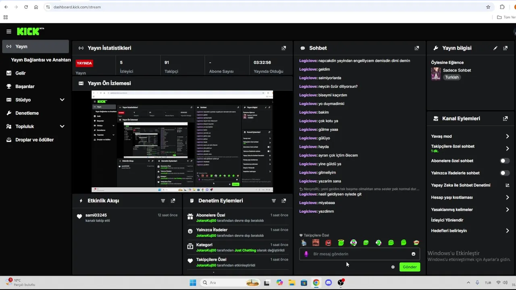Viewport: 516px width, 290px height.
Task: Click the purple microphone icon in the chat box
Action: pyautogui.click(x=306, y=254)
